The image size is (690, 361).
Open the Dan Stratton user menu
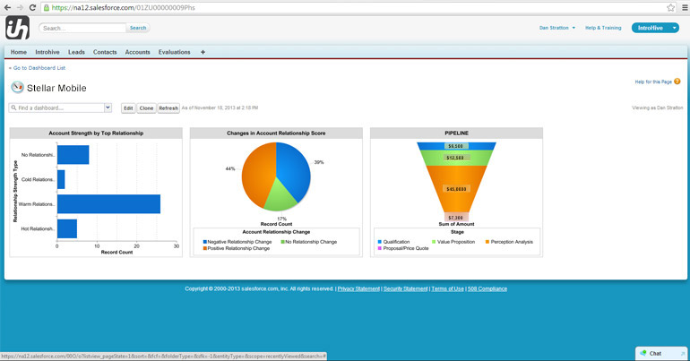(x=557, y=28)
